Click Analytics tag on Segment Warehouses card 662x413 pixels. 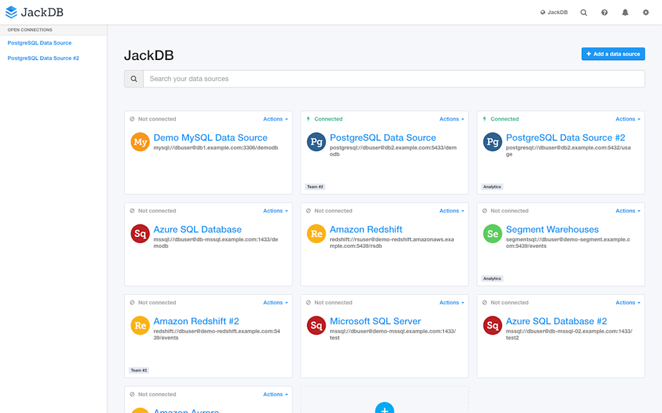pyautogui.click(x=492, y=278)
